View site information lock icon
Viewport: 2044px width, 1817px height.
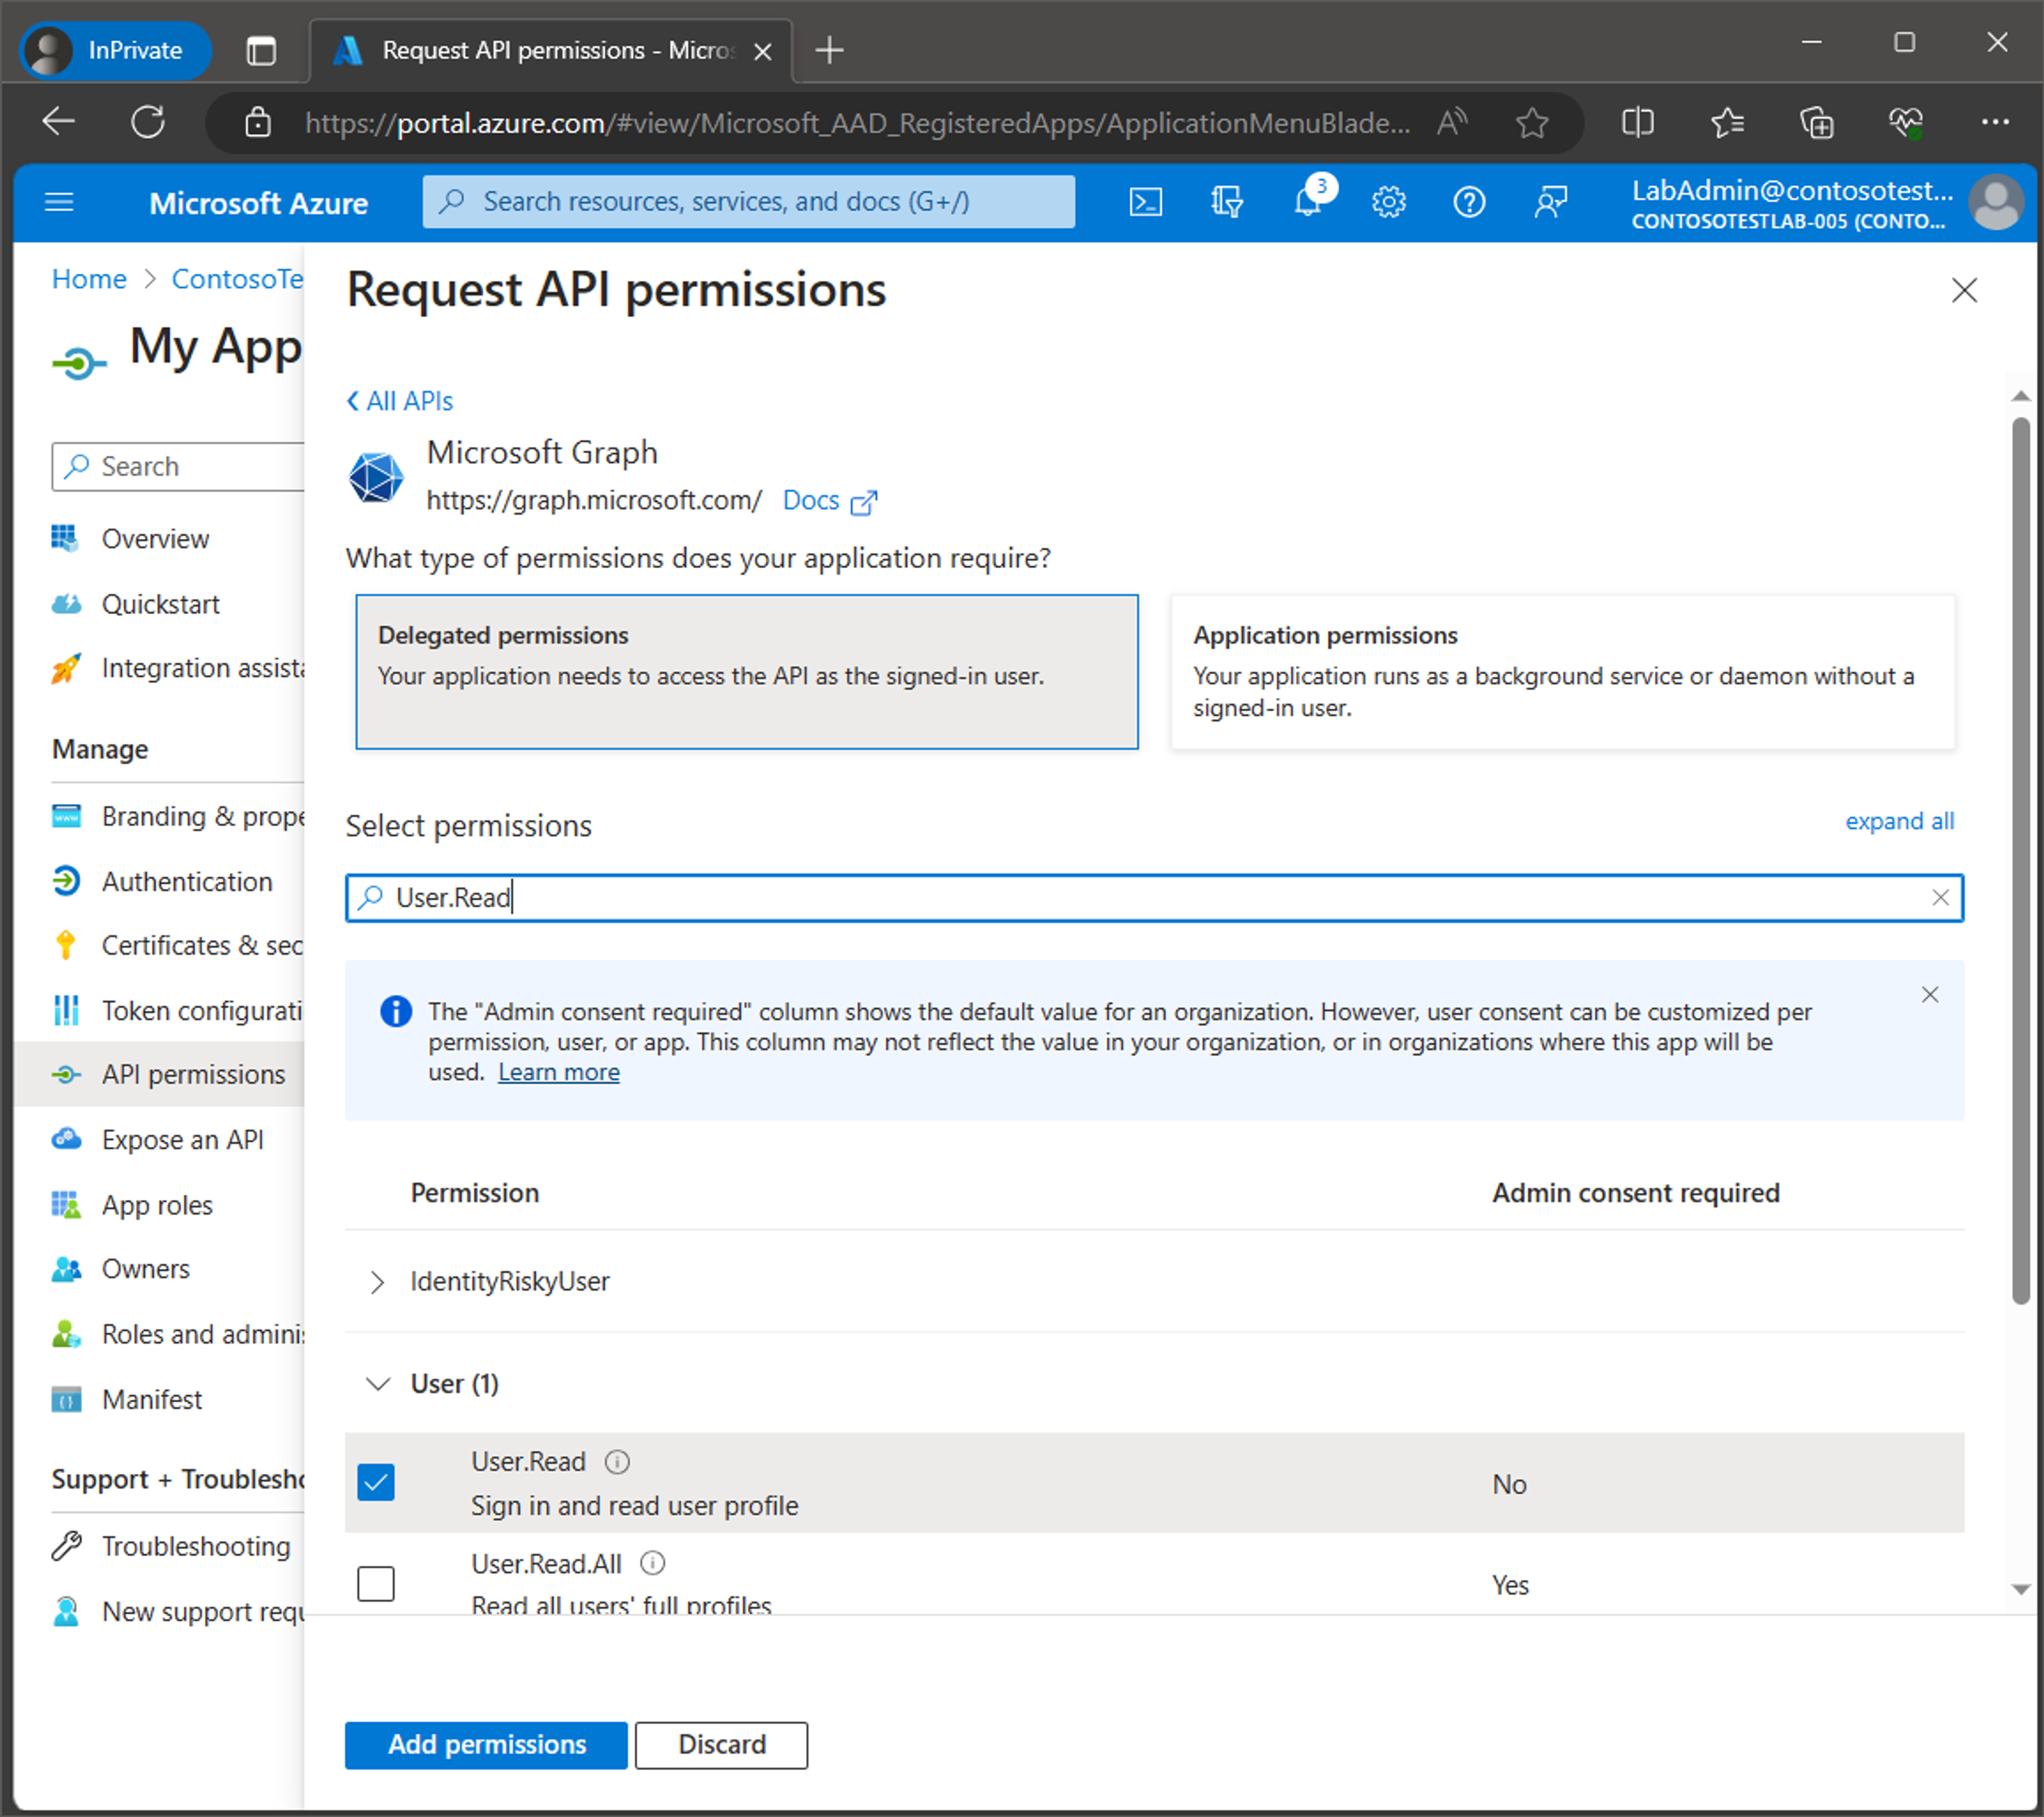click(x=258, y=123)
